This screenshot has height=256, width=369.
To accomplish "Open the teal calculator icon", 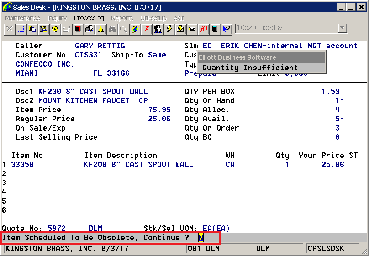I will point(215,29).
